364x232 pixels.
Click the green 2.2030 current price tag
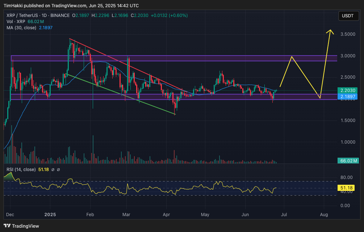[347, 91]
